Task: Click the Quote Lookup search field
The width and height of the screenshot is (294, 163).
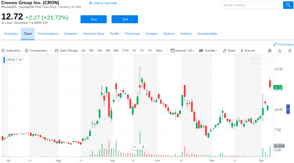Action: point(252,5)
